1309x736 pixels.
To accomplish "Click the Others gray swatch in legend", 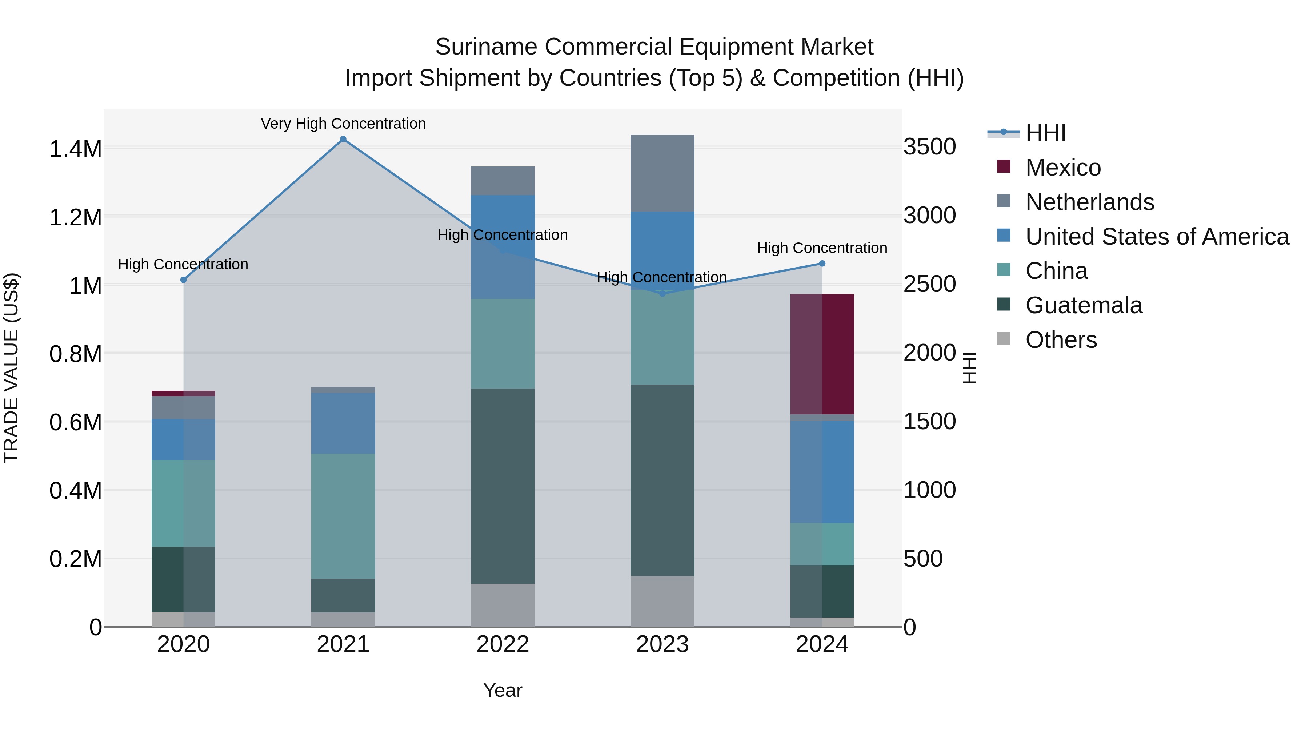I will click(1004, 339).
